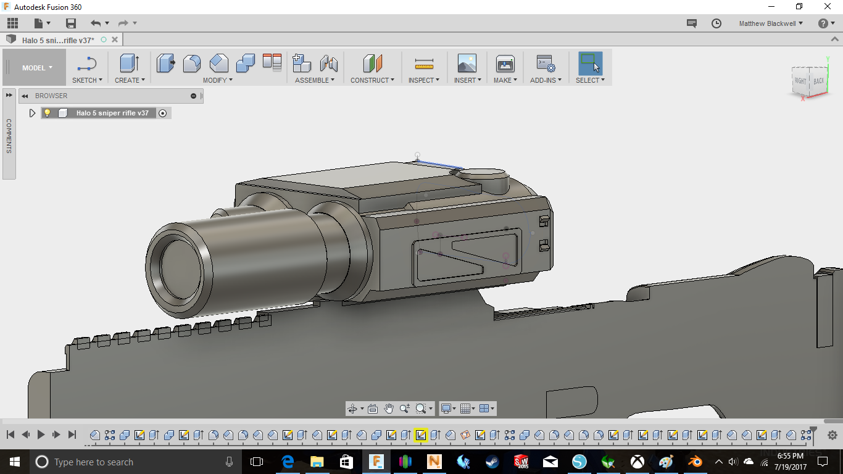Click the Save disk icon
Image resolution: width=843 pixels, height=474 pixels.
coord(71,23)
